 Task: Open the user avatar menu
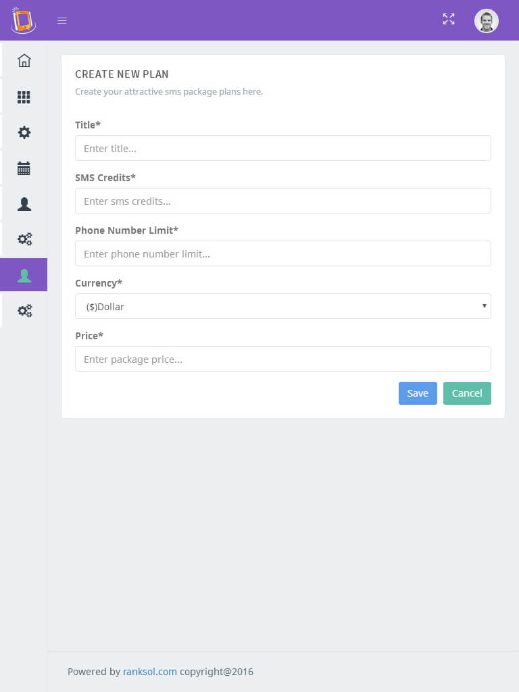pyautogui.click(x=486, y=20)
